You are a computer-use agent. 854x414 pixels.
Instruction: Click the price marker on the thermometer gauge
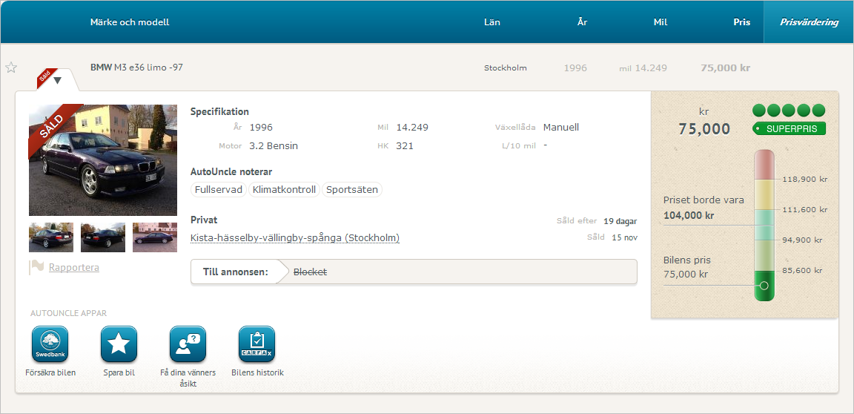(x=764, y=286)
